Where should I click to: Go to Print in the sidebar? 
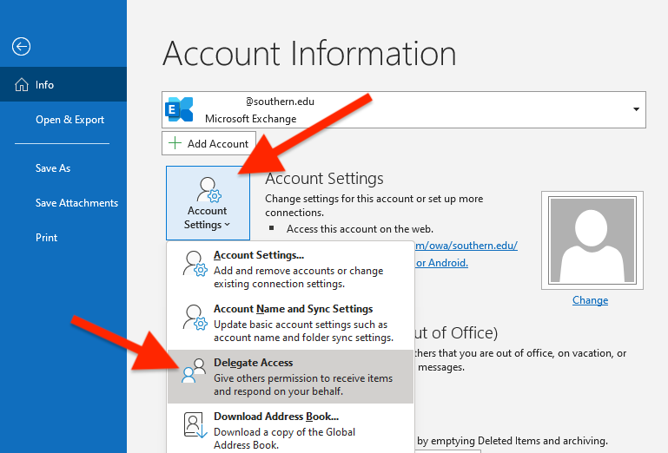tap(47, 238)
